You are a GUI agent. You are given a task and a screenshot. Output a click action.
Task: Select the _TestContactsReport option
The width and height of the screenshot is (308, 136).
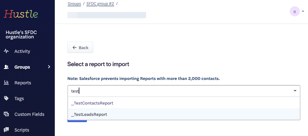(184, 103)
